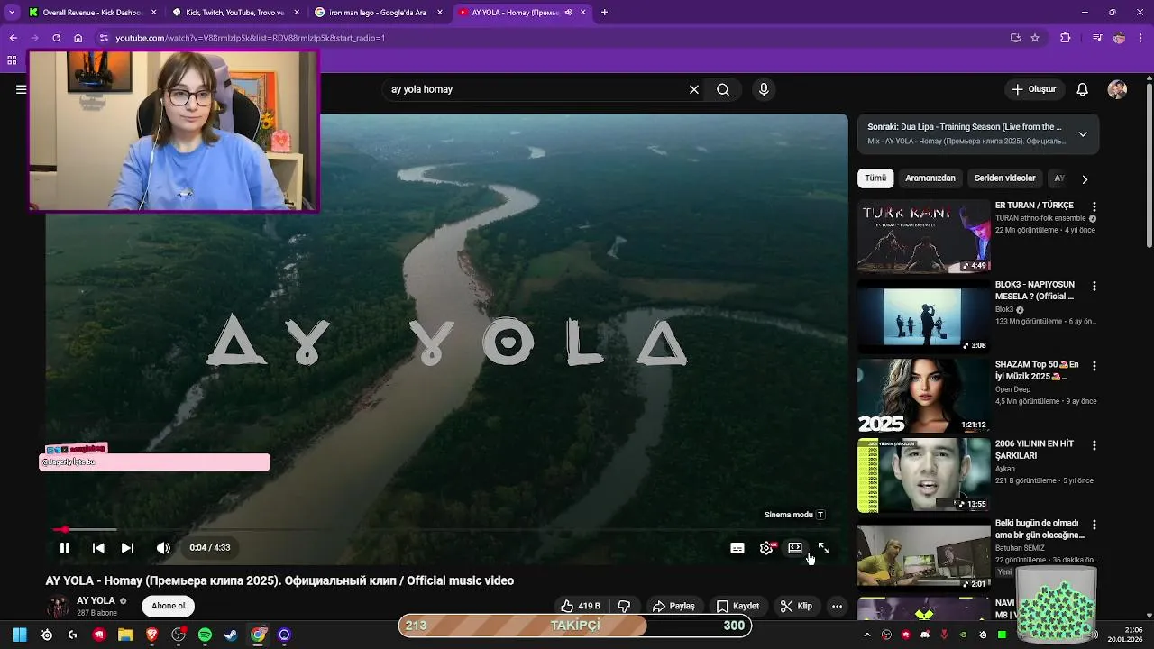The width and height of the screenshot is (1154, 649).
Task: Clear the YouTube search text
Action: pos(694,89)
